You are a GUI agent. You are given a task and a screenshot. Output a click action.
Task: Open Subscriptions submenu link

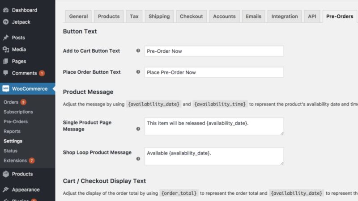pos(18,112)
